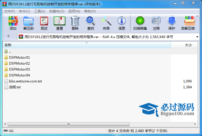Click the archive icon in address bar
The image size is (202, 136).
21,37
